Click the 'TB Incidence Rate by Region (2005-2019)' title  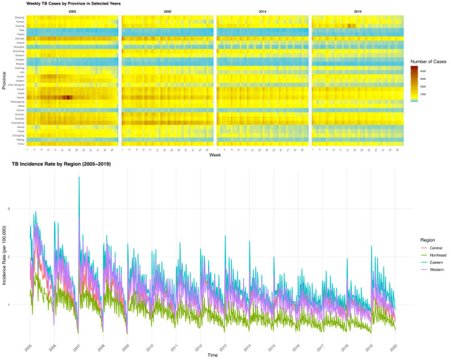pos(61,164)
